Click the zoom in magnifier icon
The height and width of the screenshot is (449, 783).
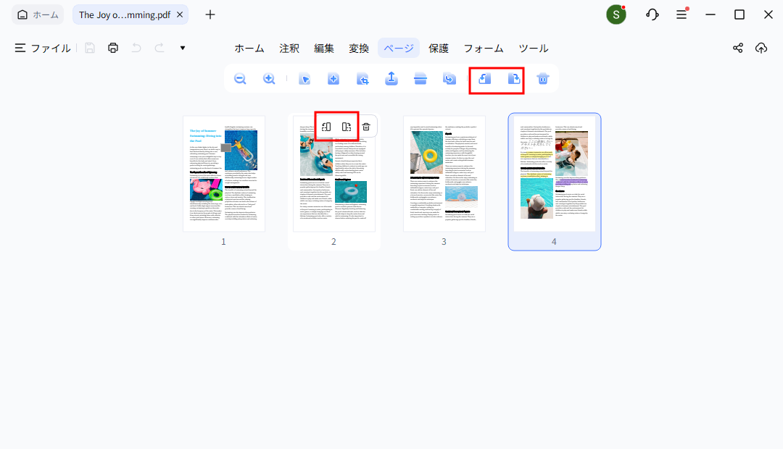tap(269, 79)
